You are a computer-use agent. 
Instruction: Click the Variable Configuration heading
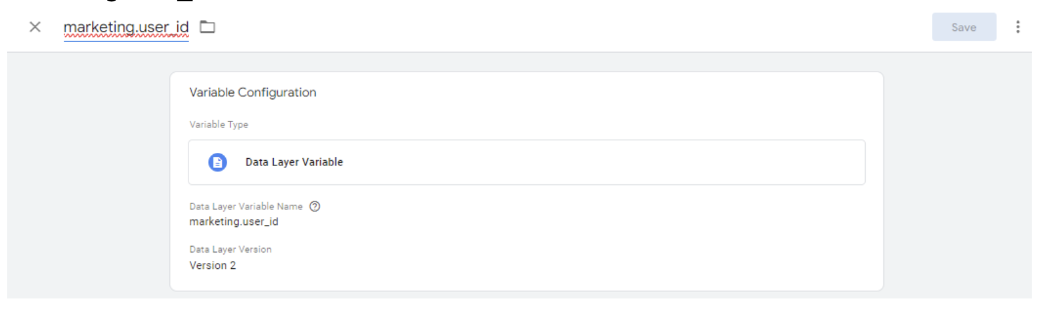click(x=253, y=93)
